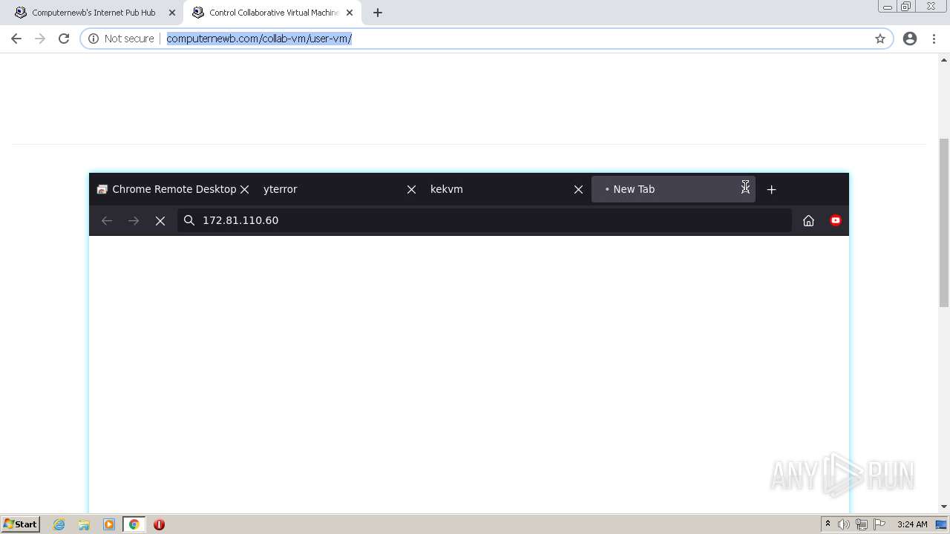950x534 pixels.
Task: Select Chrome in the taskbar
Action: pyautogui.click(x=134, y=524)
